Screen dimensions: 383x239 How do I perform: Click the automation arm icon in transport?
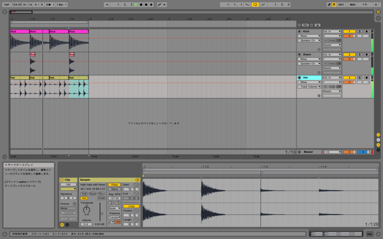click(x=159, y=5)
